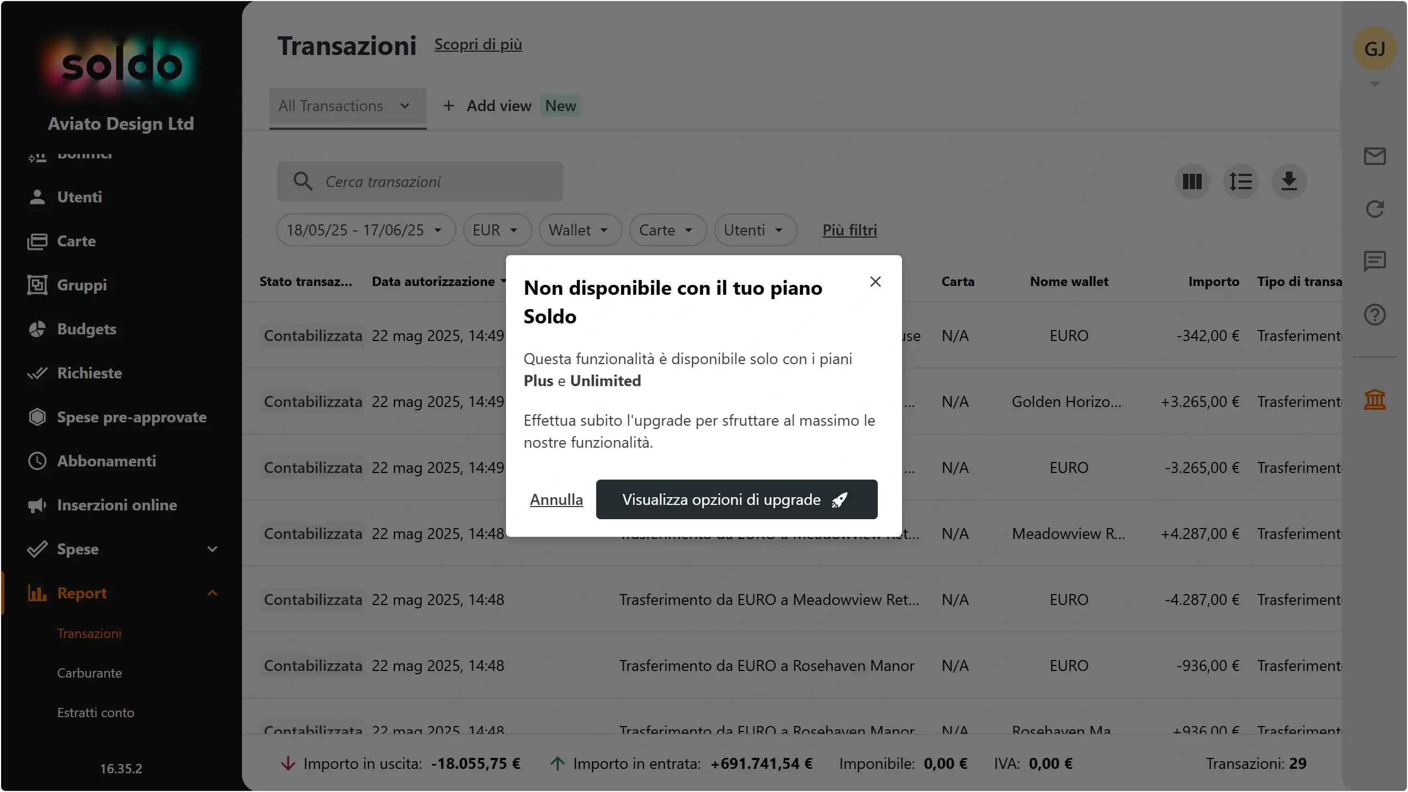
Task: Open the GJ user avatar menu
Action: pyautogui.click(x=1374, y=49)
